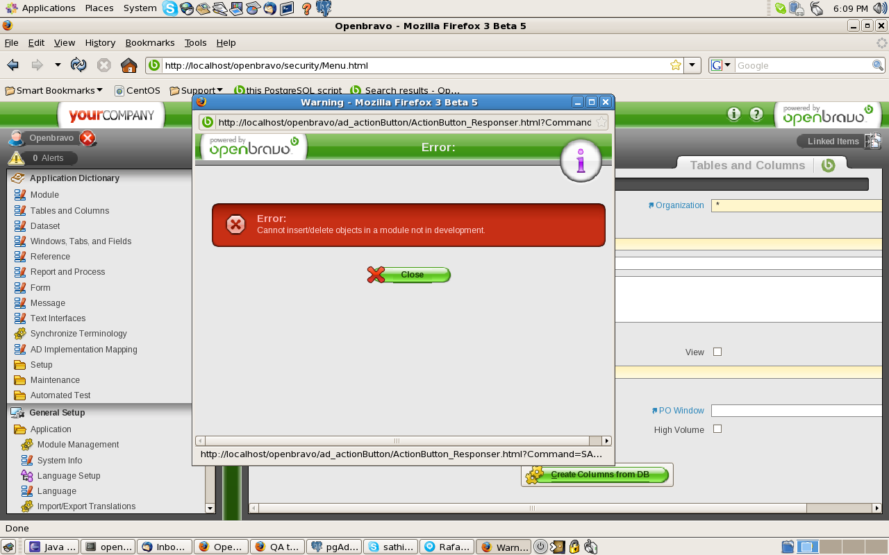Open the 'this PostgreSQL script' bookmark

coord(288,90)
